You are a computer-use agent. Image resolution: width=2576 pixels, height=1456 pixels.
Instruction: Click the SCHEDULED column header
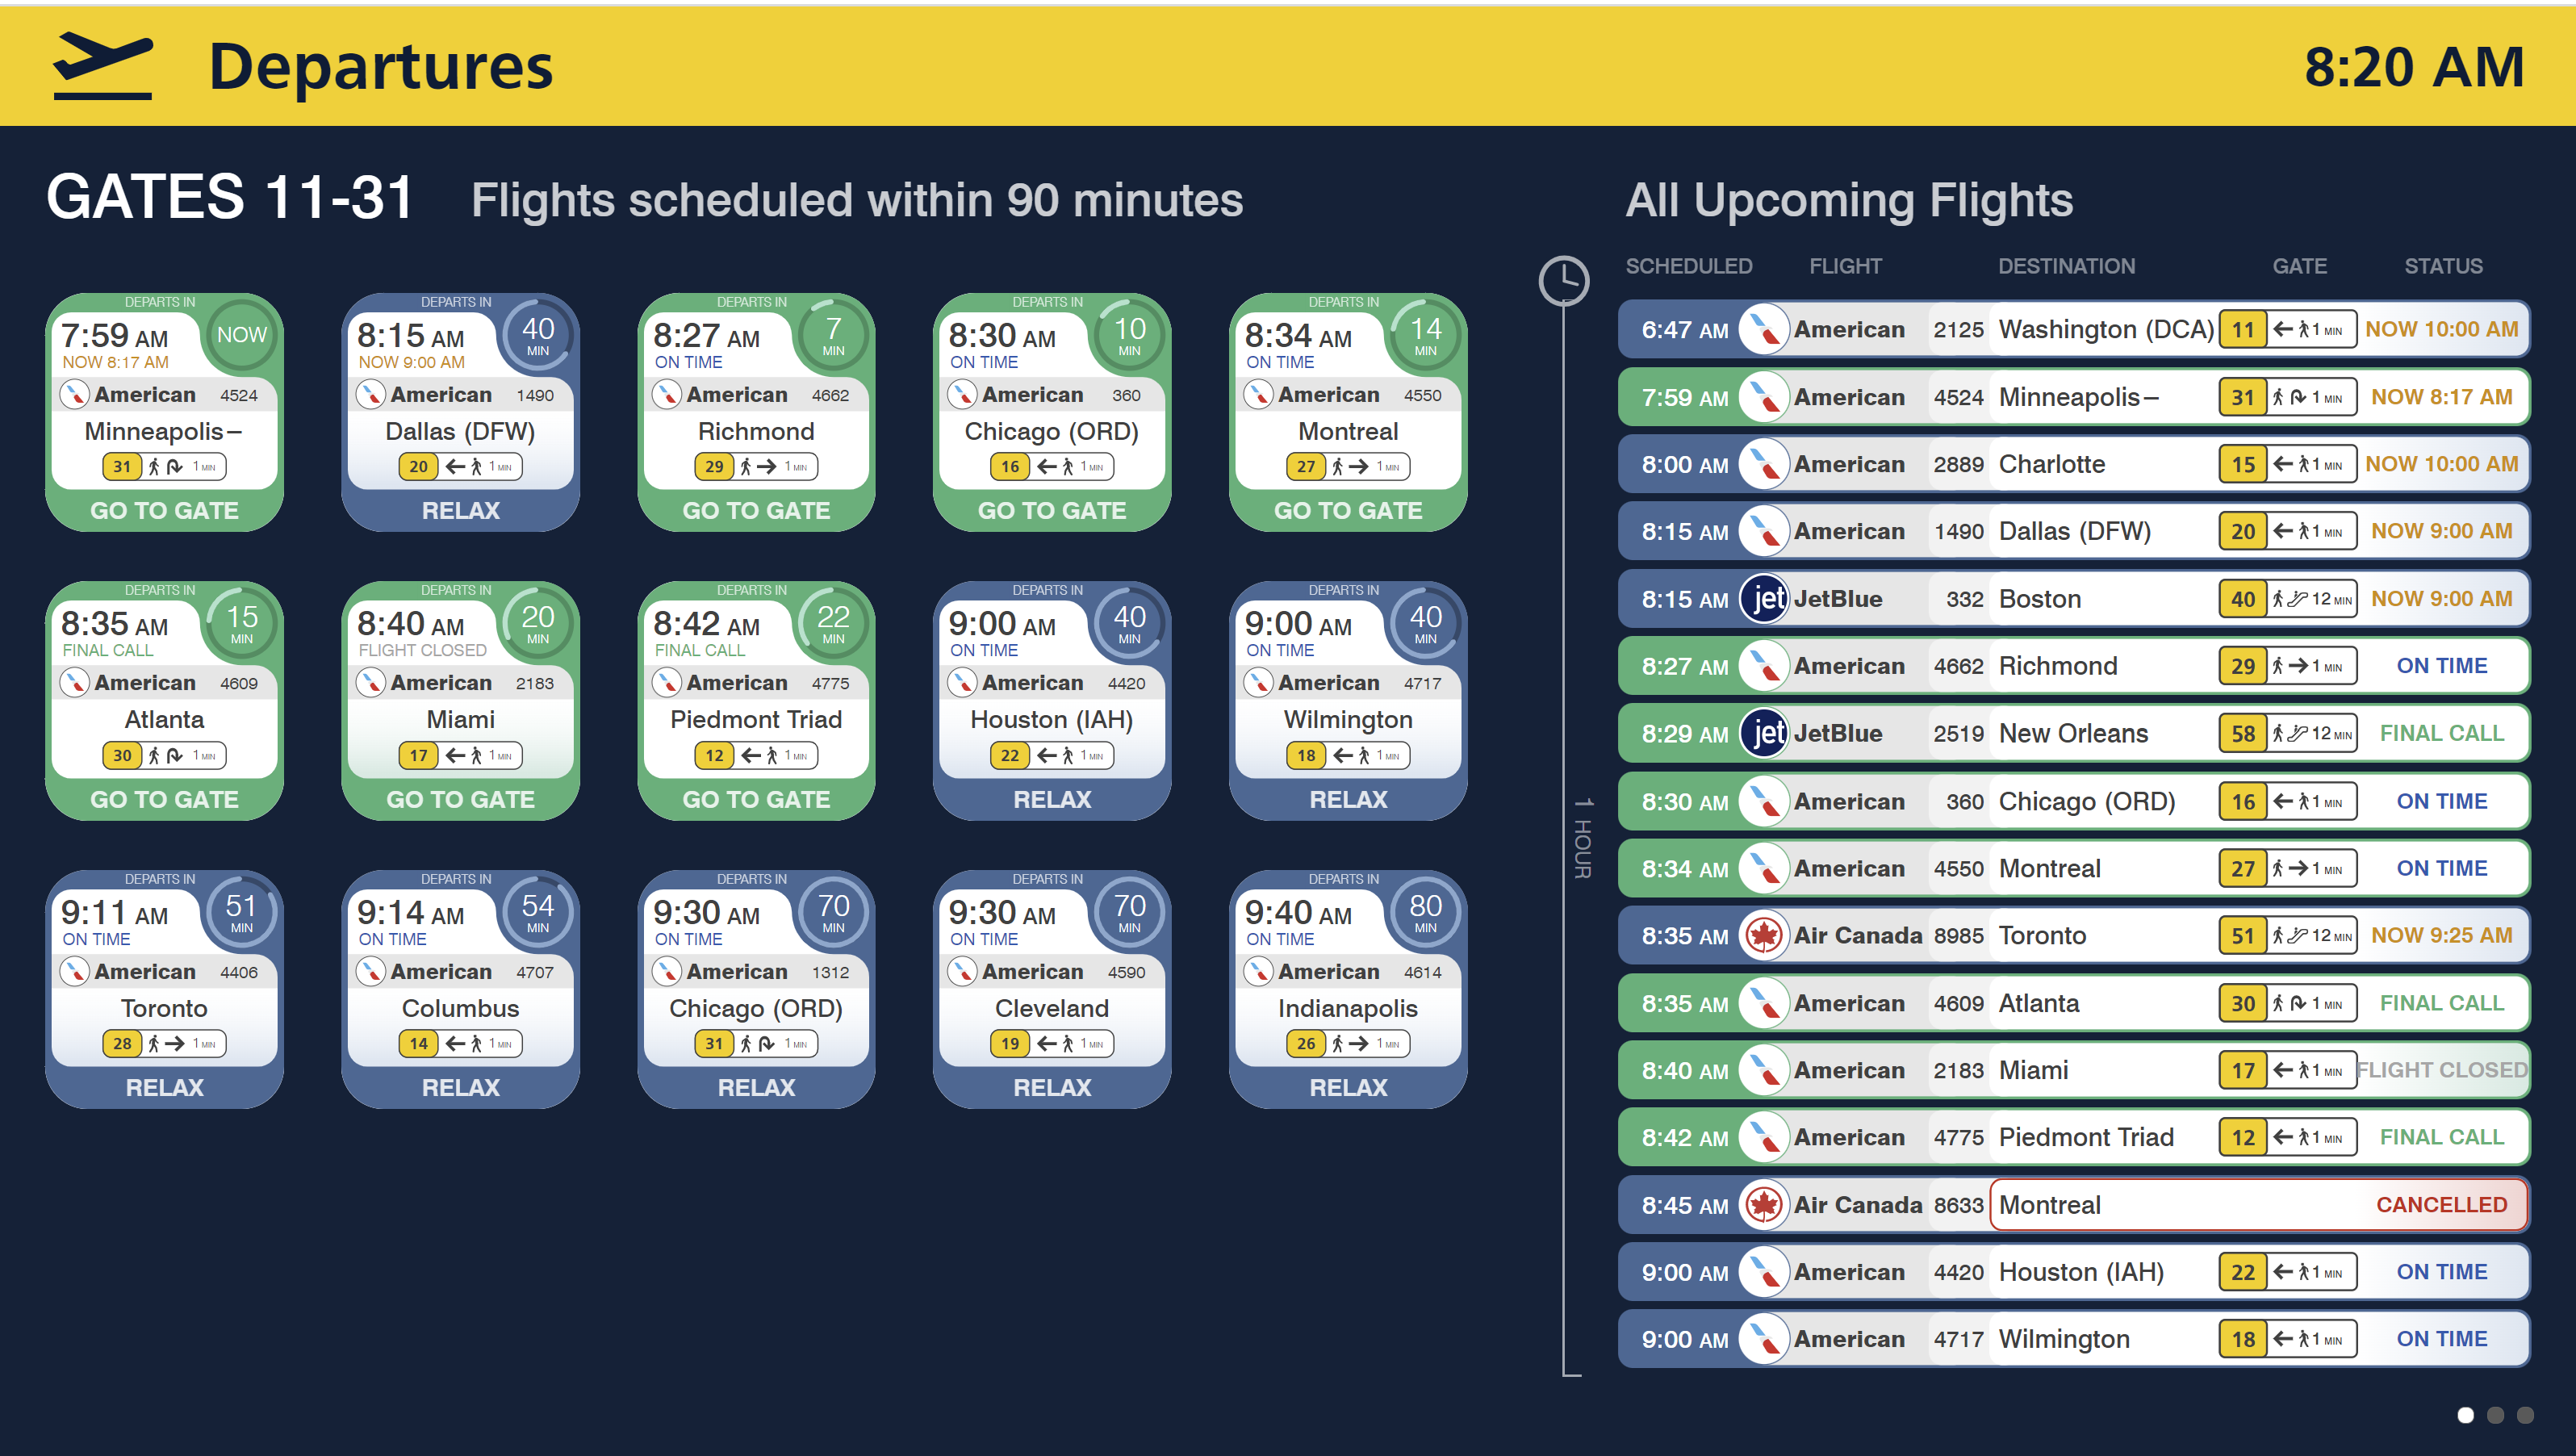[x=1689, y=266]
